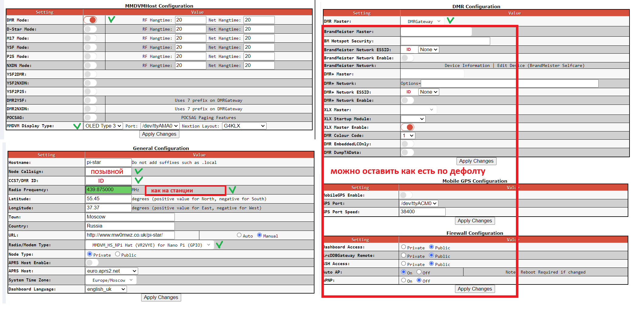
Task: Enable the APRS Host Enable switch
Action: pyautogui.click(x=92, y=263)
